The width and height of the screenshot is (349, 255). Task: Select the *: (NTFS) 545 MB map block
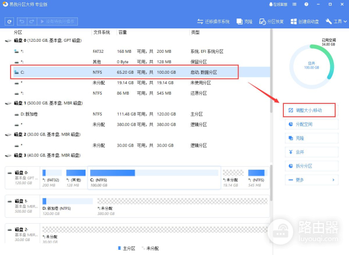click(257, 178)
